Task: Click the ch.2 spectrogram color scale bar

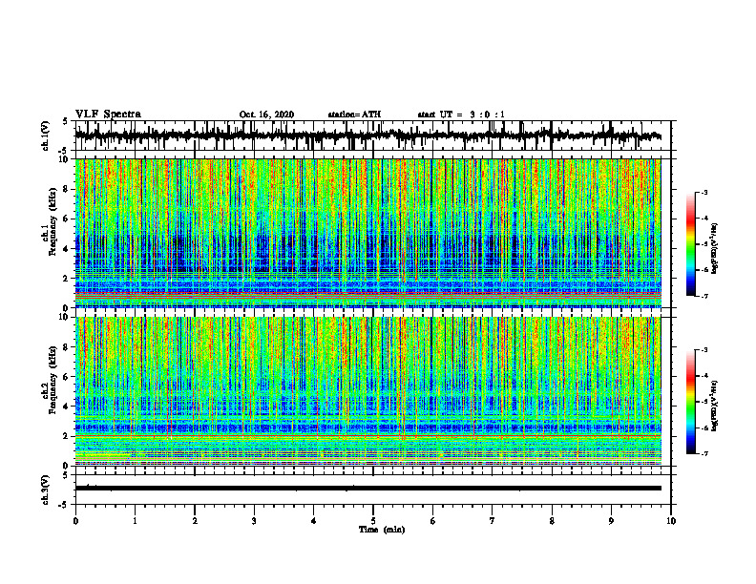Action: [690, 402]
